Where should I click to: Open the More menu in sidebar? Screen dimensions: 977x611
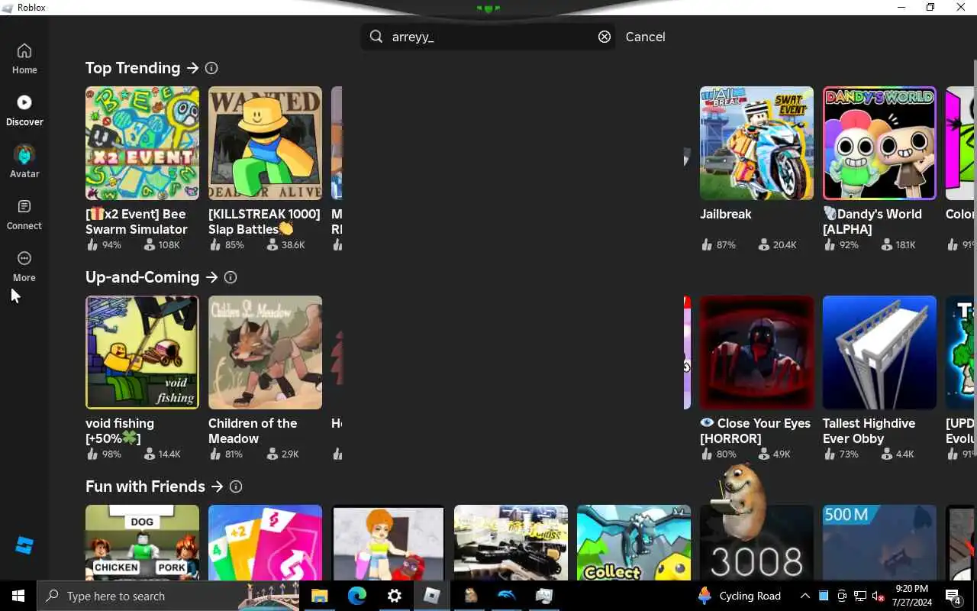tap(24, 267)
